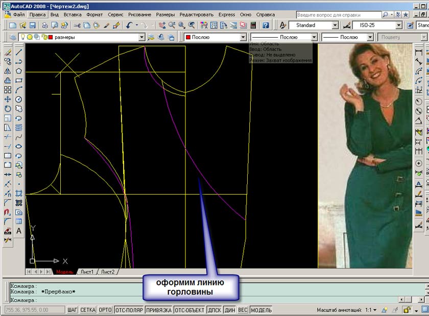Pick the Multiline Text tool
Image resolution: width=429 pixels, height=316 pixels.
tap(19, 231)
